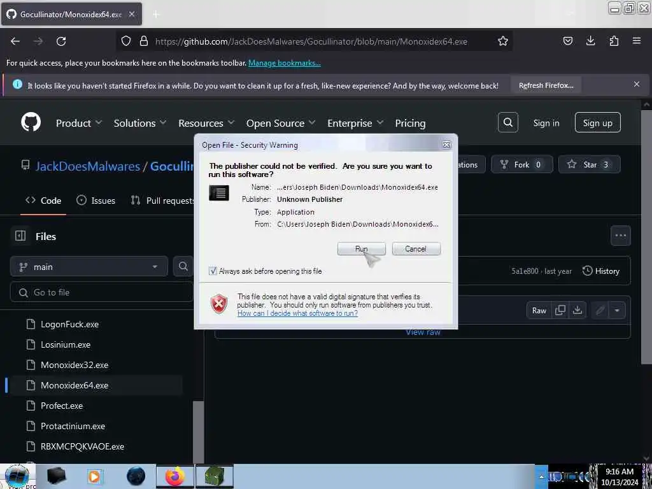652x489 pixels.
Task: Click the Windows Start orb
Action: pos(17,476)
